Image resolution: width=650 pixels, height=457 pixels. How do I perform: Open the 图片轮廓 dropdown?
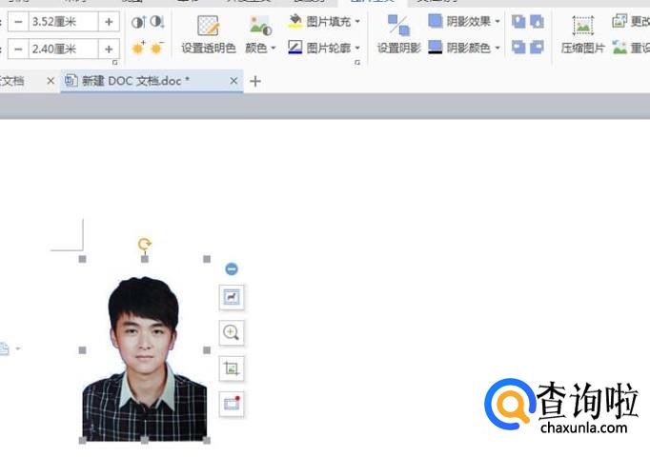pyautogui.click(x=324, y=48)
